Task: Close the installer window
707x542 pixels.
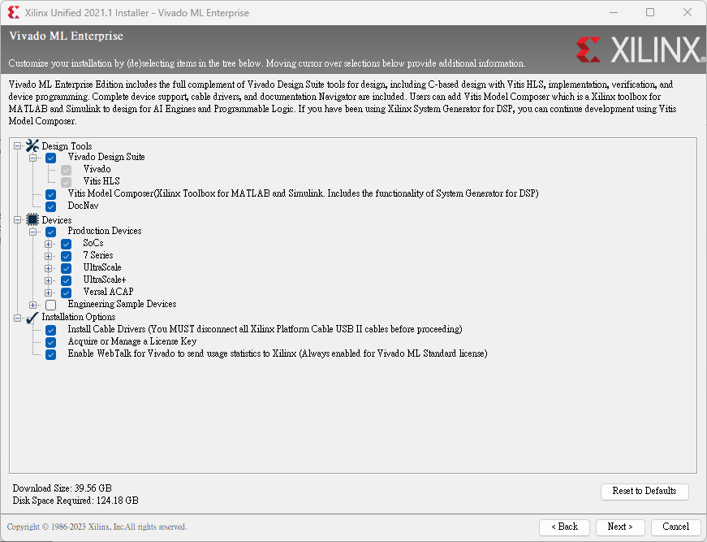Action: pyautogui.click(x=688, y=13)
